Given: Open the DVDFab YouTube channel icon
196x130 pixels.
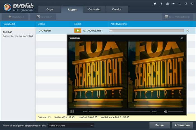Looking at the screenshot, I should [167, 4].
